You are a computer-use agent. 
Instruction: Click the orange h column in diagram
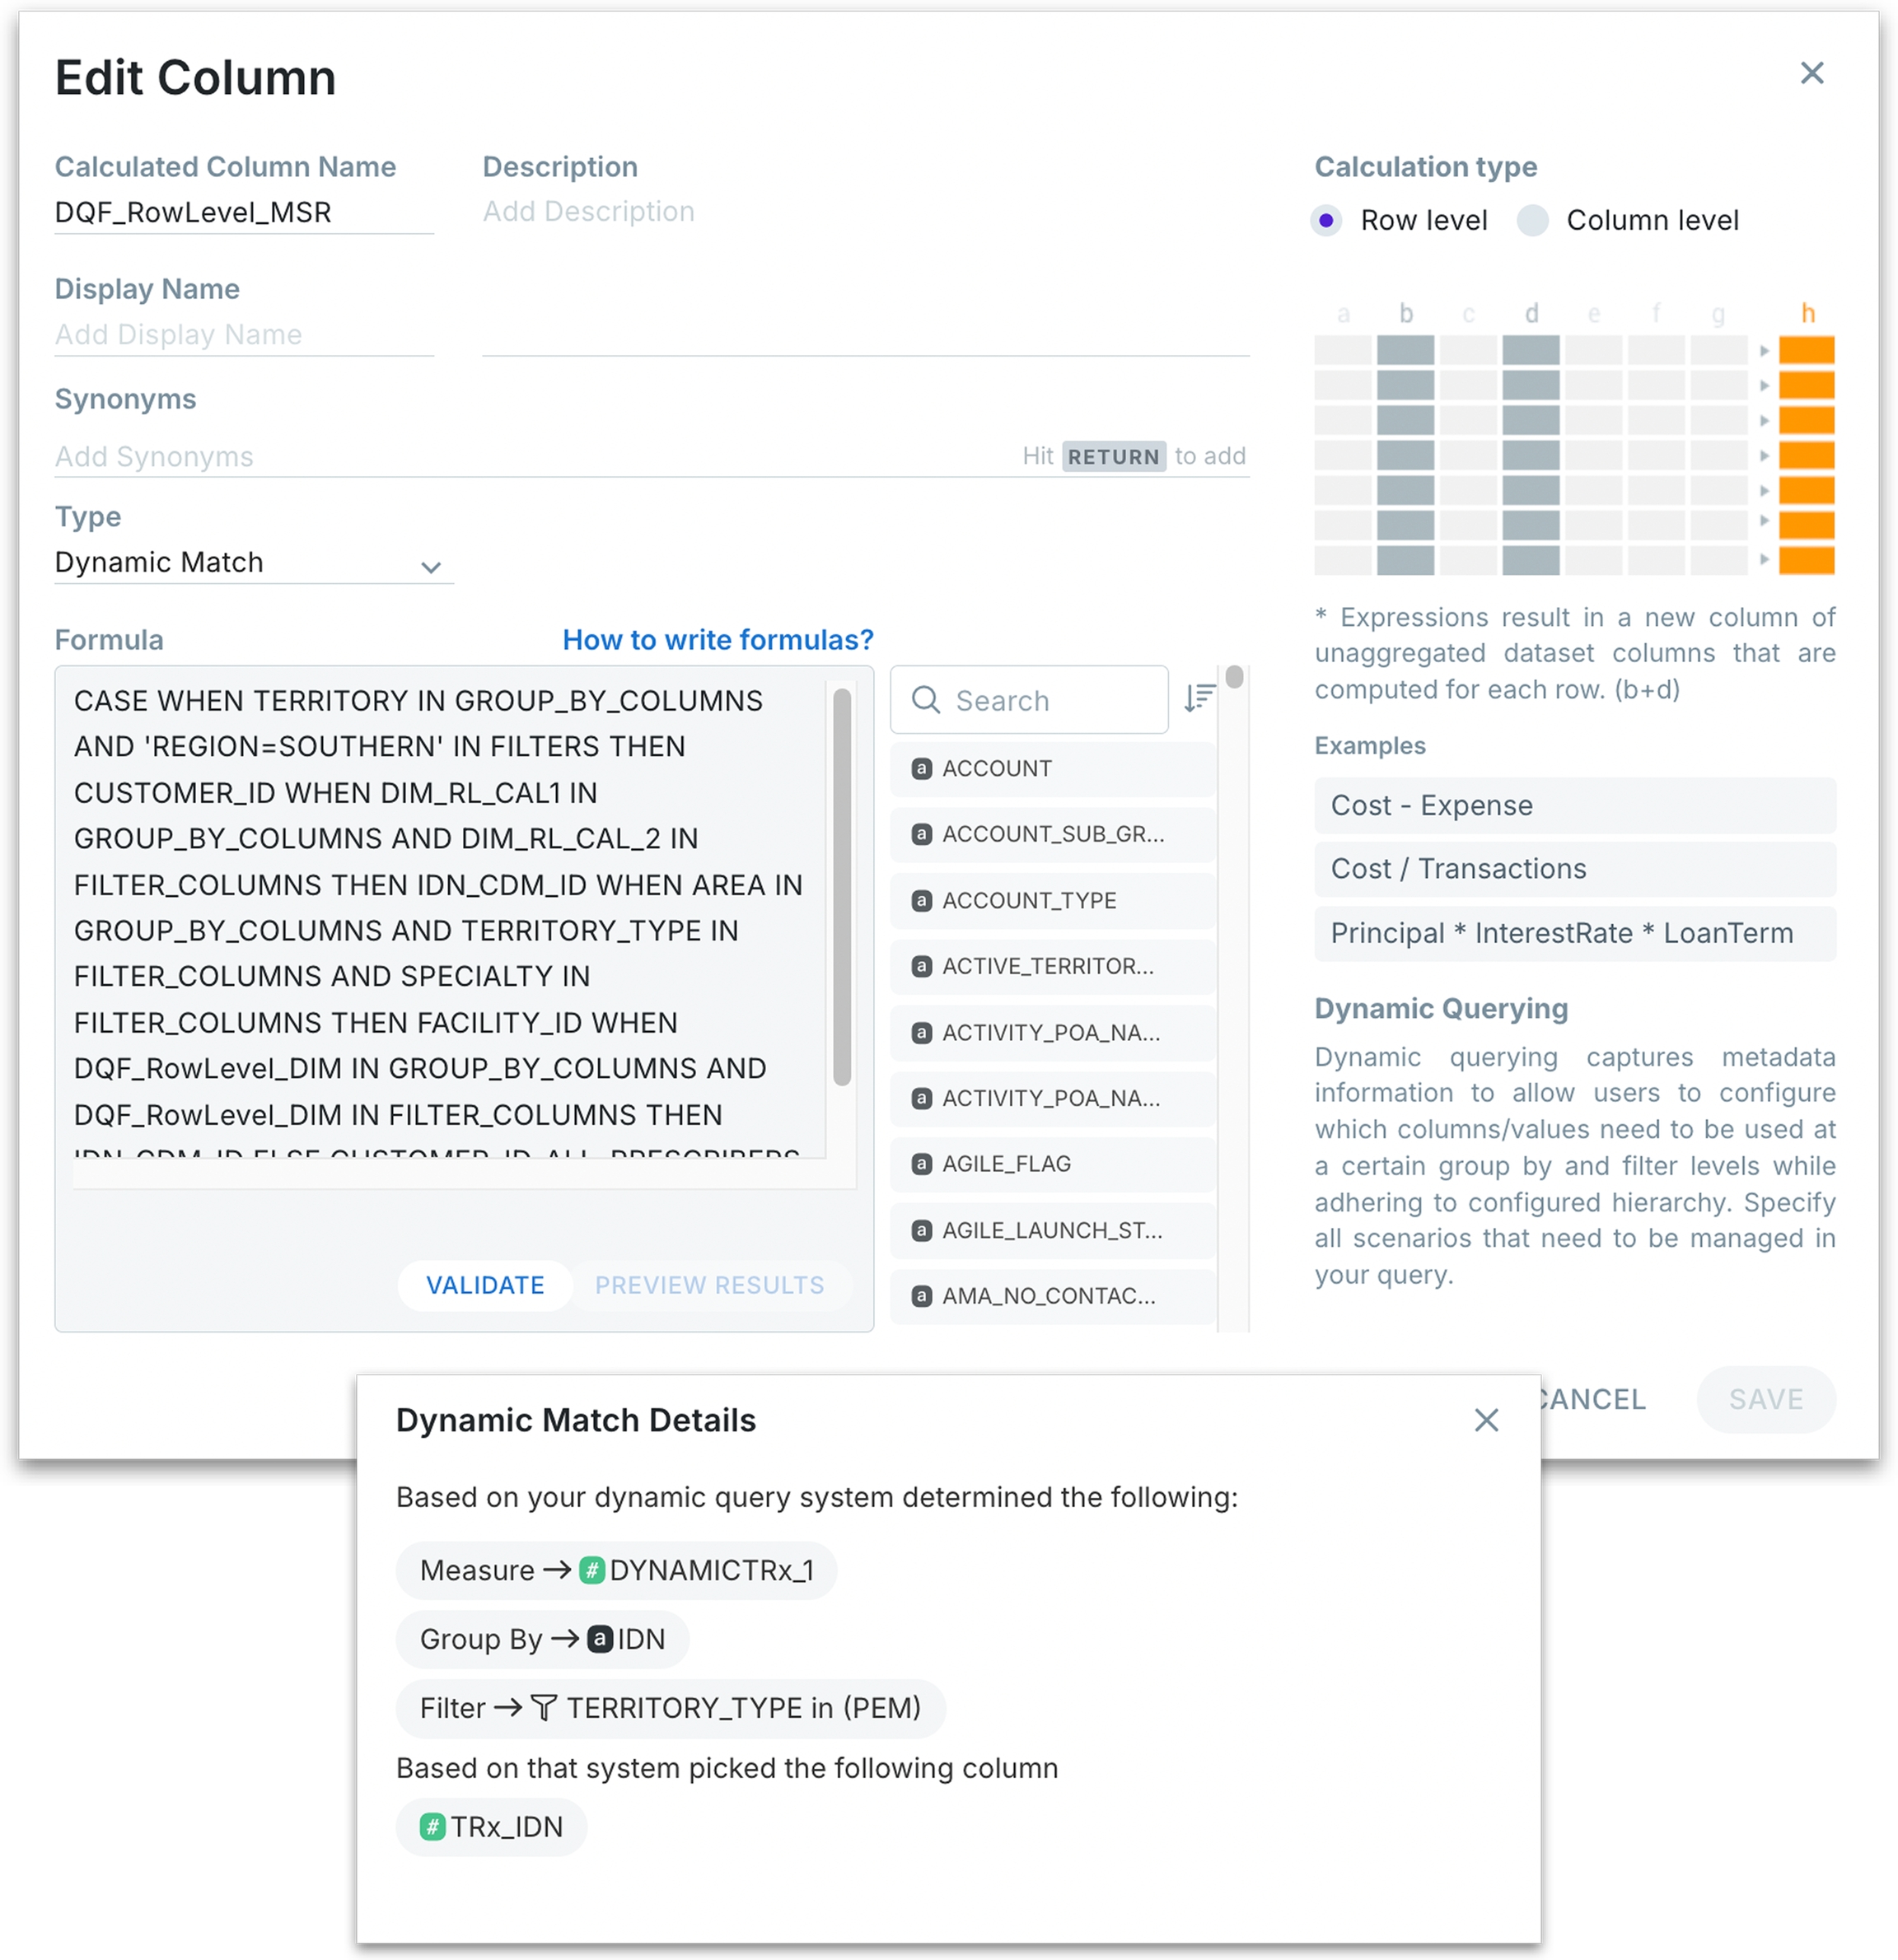pyautogui.click(x=1805, y=455)
